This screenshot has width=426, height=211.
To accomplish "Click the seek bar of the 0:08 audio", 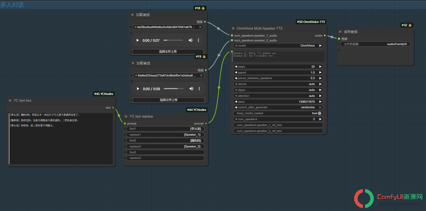I will (174, 89).
